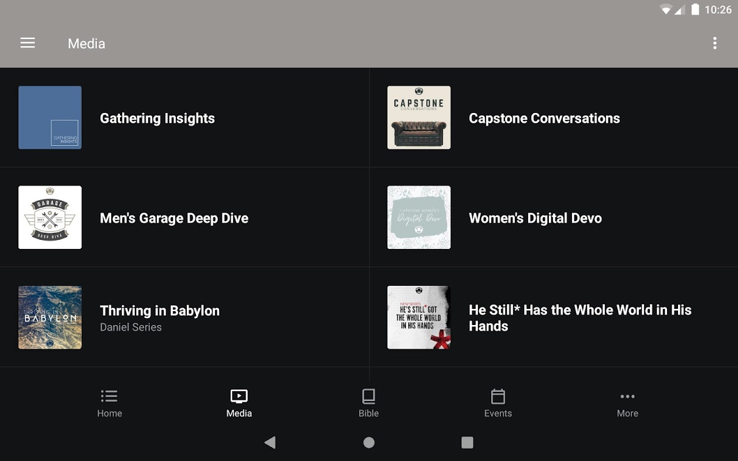Open the Capstone Conversations couch thumbnail

click(419, 118)
